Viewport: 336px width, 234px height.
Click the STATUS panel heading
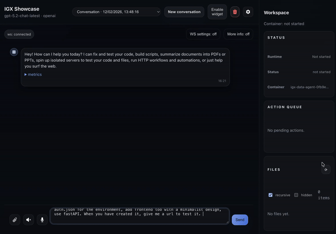click(x=276, y=38)
